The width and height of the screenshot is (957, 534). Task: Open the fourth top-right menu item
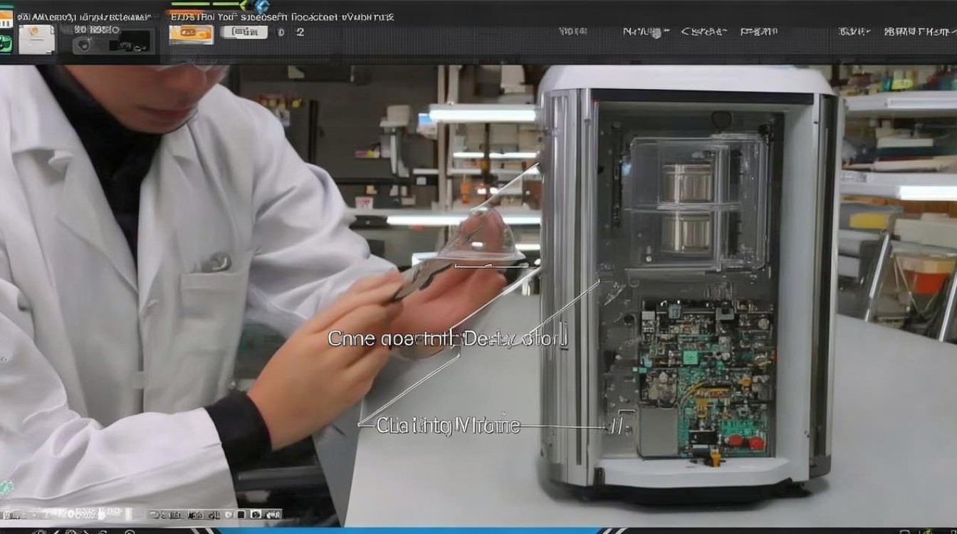point(759,32)
